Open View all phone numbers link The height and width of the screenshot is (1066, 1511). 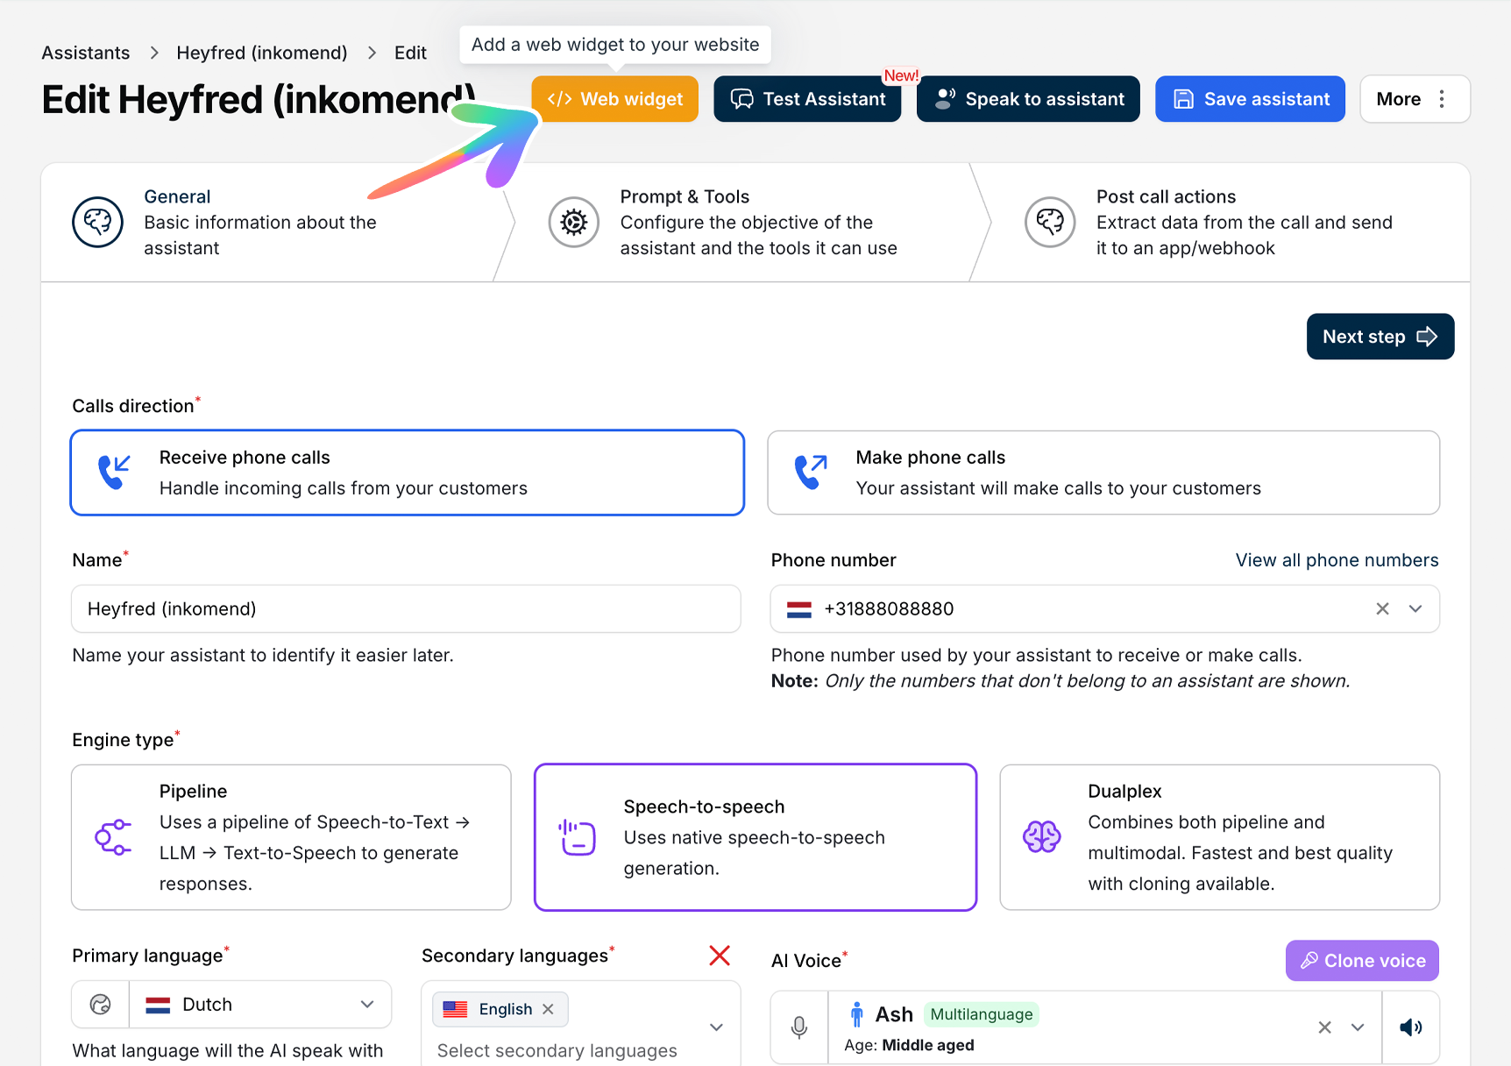tap(1337, 560)
